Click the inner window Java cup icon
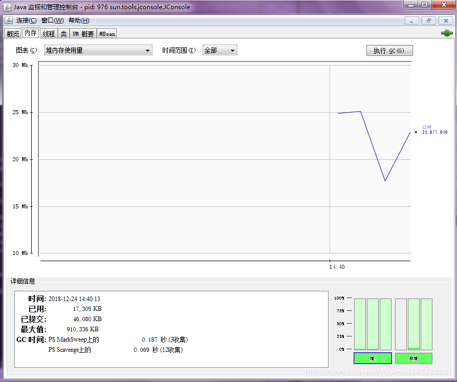Screen dimensions: 457x382 [9, 20]
